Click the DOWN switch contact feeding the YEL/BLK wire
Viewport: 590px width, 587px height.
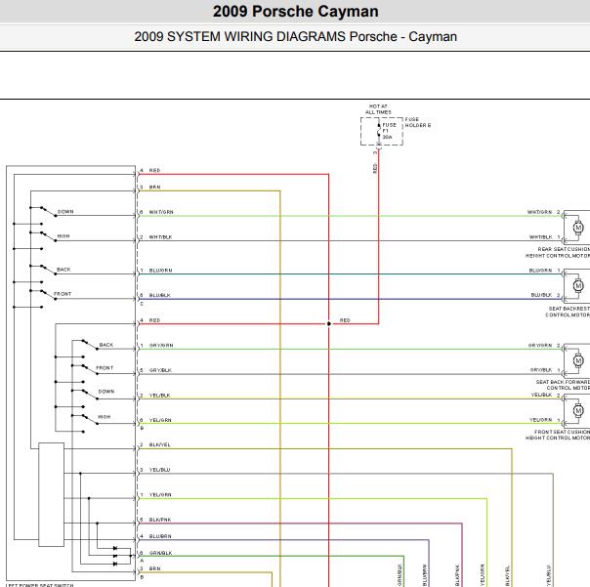pyautogui.click(x=90, y=394)
